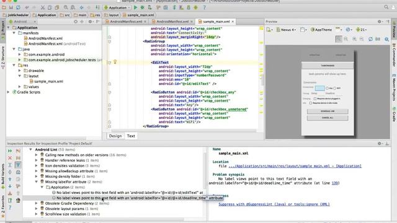Expand Gradle Scripts in project tree

(8, 92)
